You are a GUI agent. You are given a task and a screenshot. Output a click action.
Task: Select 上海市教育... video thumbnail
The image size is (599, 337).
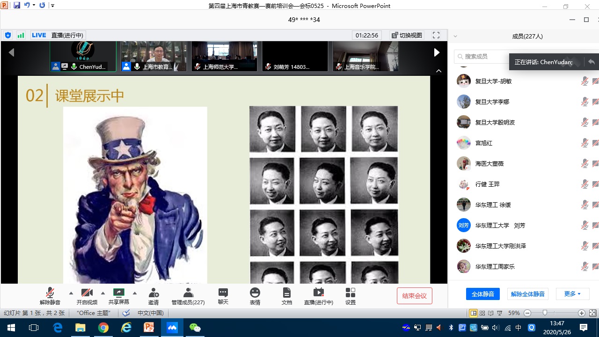[154, 56]
